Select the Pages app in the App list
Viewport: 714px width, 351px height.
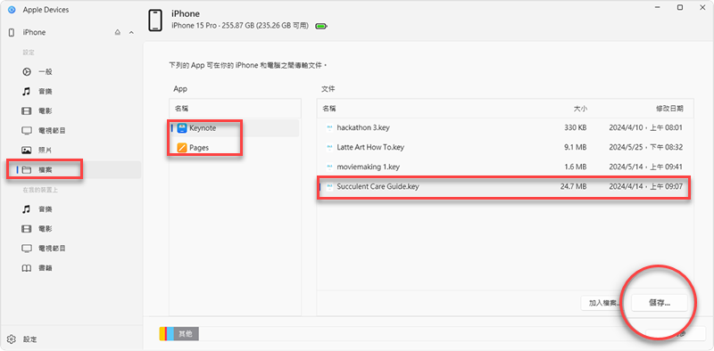(235, 148)
